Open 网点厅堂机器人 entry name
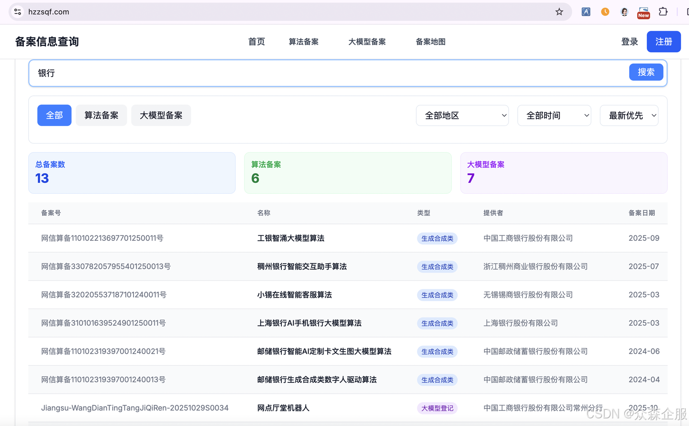Image resolution: width=689 pixels, height=426 pixels. (x=283, y=408)
